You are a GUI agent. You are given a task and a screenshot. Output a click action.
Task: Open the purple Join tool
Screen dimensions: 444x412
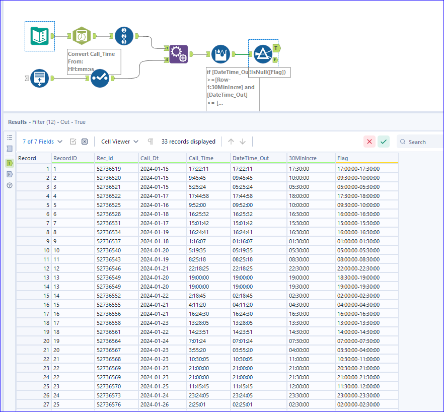click(x=179, y=53)
